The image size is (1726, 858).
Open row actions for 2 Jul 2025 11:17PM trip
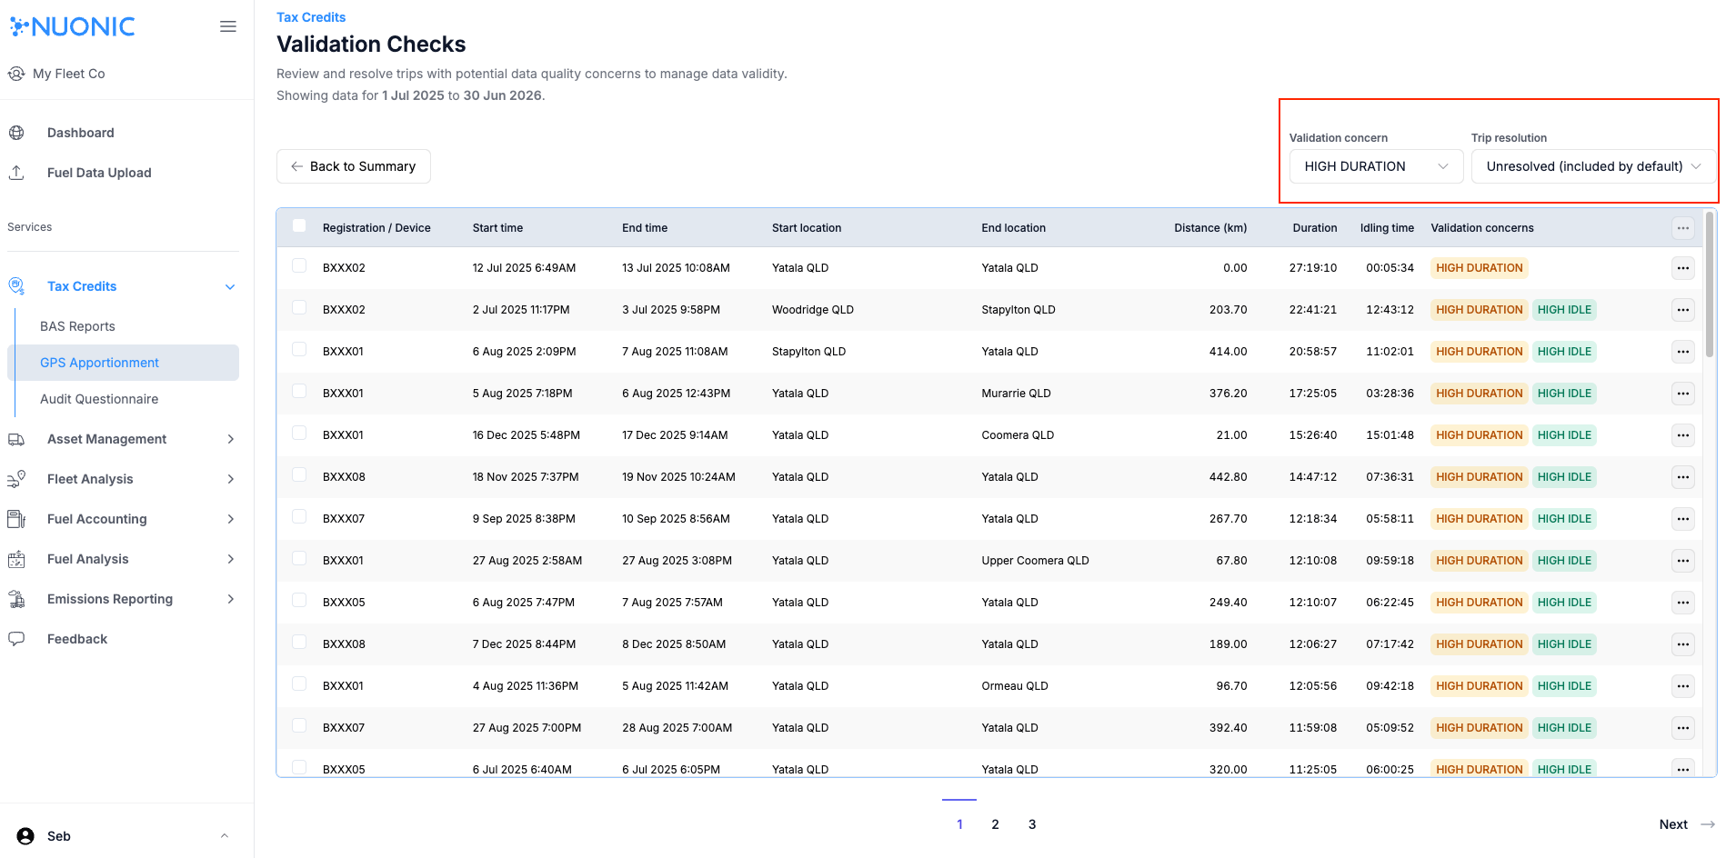click(x=1683, y=310)
